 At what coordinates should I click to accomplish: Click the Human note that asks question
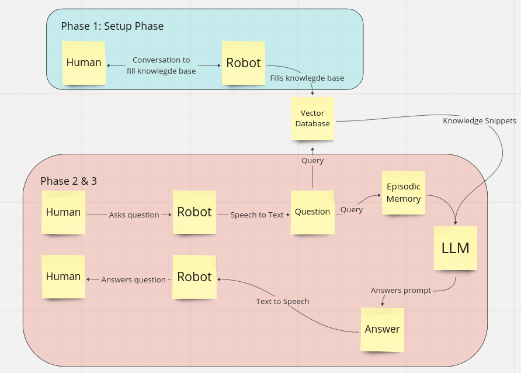pyautogui.click(x=63, y=212)
